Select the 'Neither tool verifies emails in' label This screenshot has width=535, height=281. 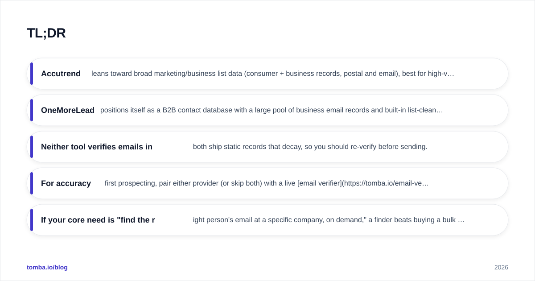coord(97,147)
